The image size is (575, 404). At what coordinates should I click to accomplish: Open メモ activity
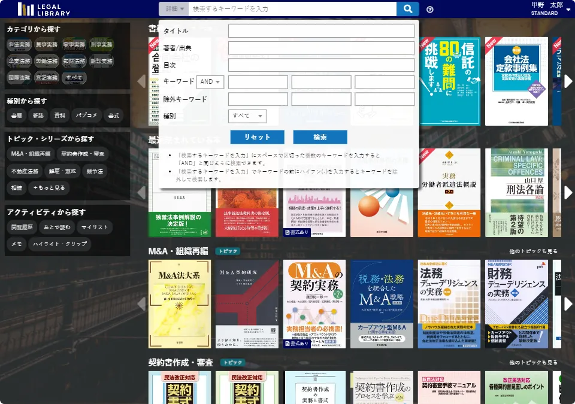[x=17, y=244]
